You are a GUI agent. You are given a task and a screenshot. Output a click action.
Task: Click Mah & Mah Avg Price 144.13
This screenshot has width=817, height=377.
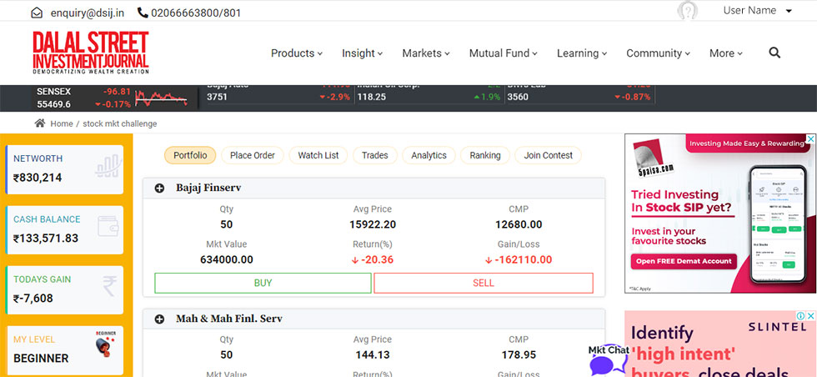point(373,355)
